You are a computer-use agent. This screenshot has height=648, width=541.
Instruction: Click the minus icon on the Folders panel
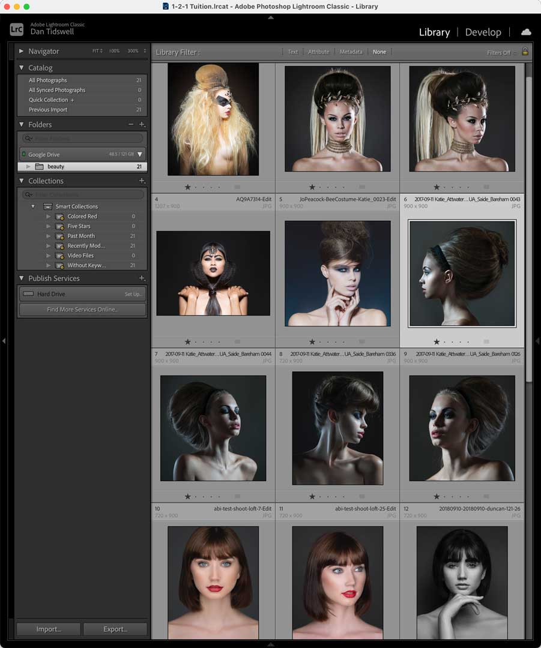[130, 124]
